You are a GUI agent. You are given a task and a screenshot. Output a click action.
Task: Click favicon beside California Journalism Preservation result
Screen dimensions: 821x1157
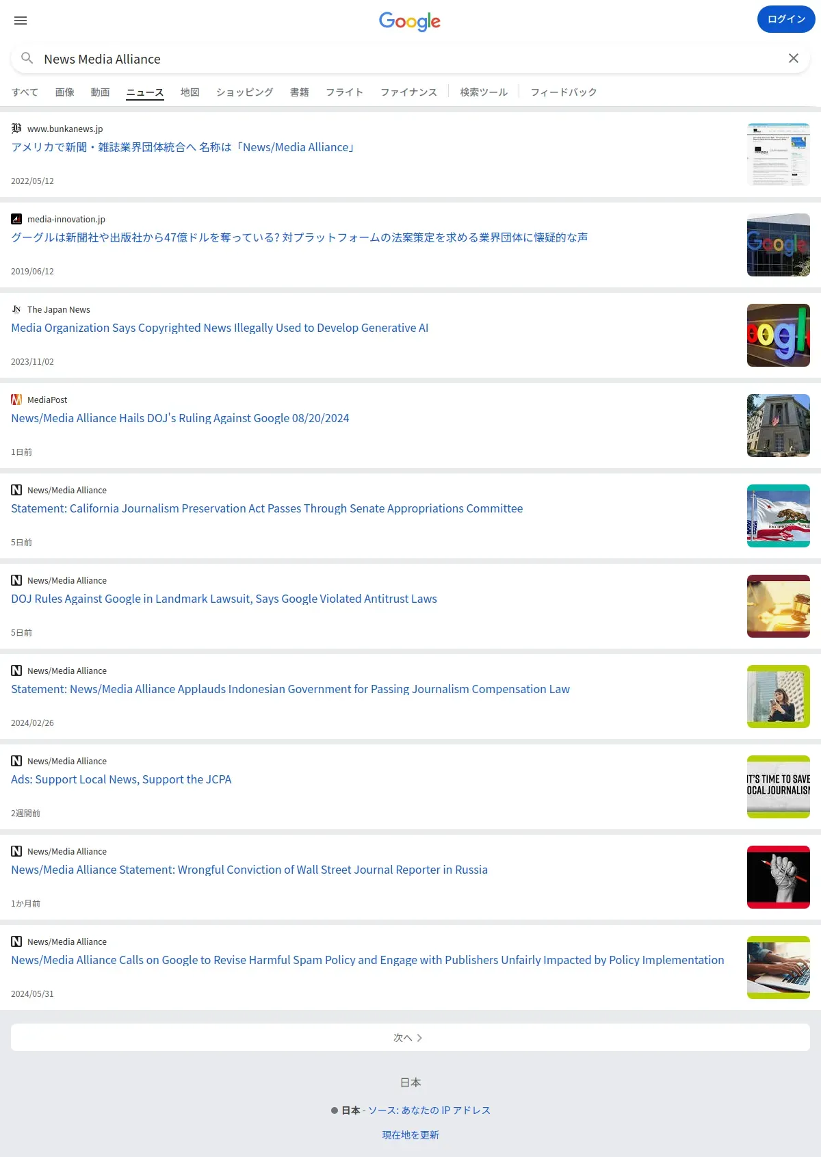pyautogui.click(x=16, y=490)
